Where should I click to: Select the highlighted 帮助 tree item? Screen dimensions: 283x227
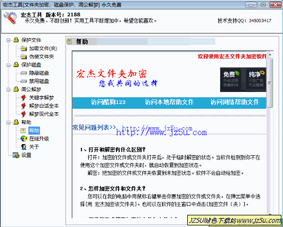pos(34,130)
